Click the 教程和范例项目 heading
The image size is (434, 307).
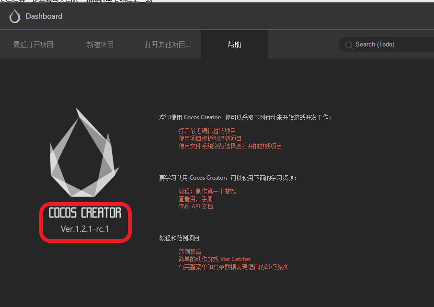(179, 238)
